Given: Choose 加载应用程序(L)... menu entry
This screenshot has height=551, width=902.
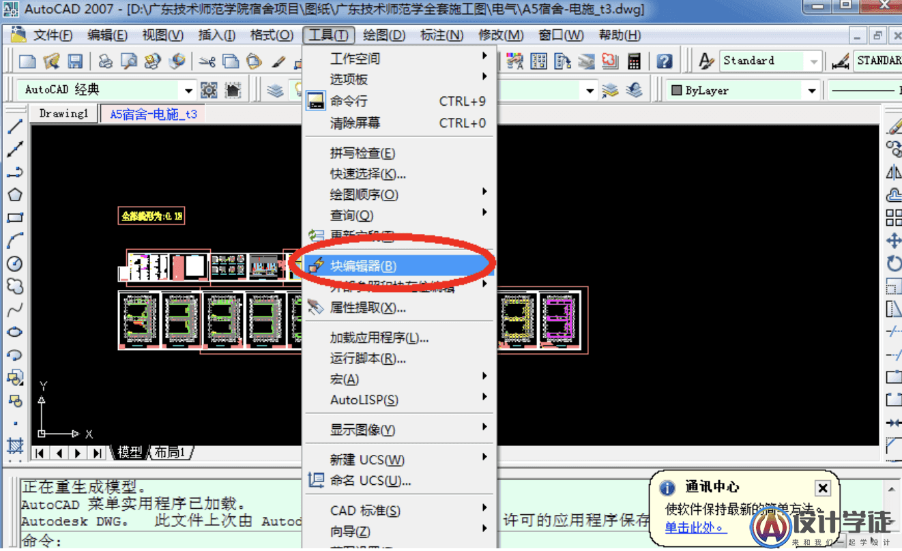Looking at the screenshot, I should pyautogui.click(x=399, y=338).
